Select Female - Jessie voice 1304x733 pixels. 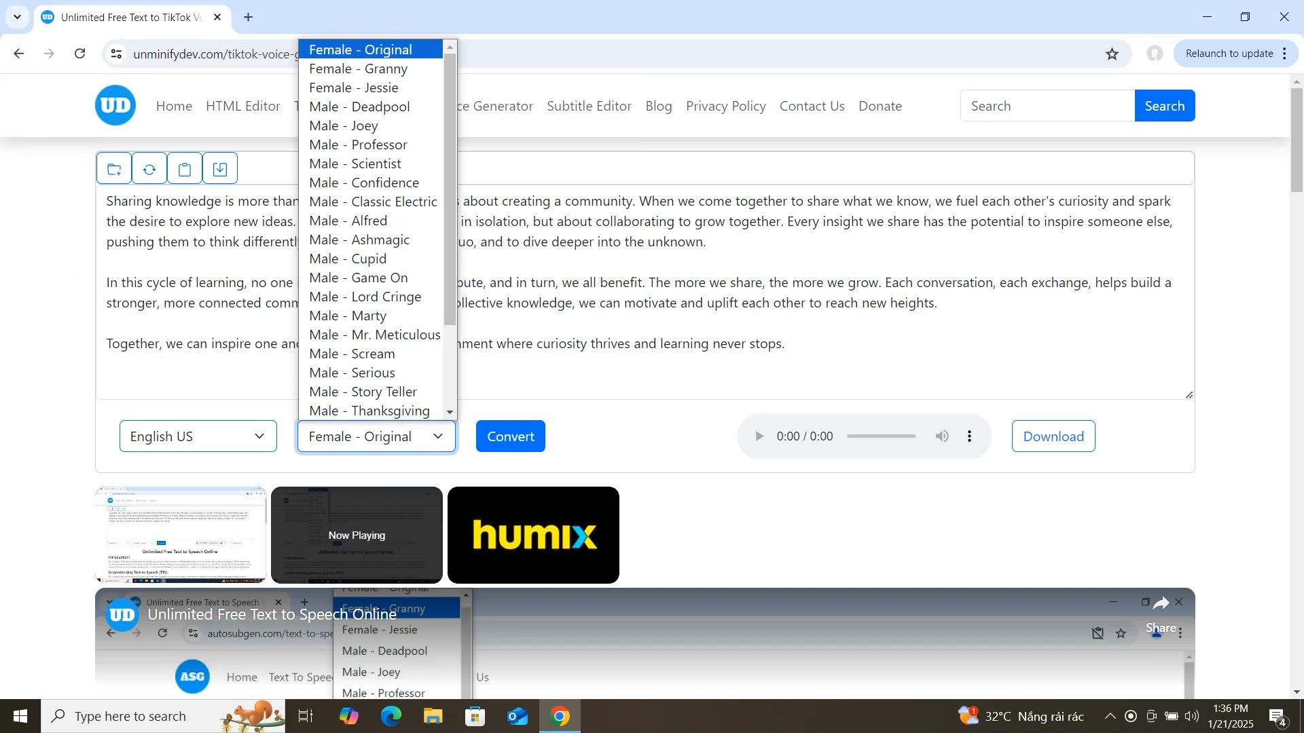(371, 88)
